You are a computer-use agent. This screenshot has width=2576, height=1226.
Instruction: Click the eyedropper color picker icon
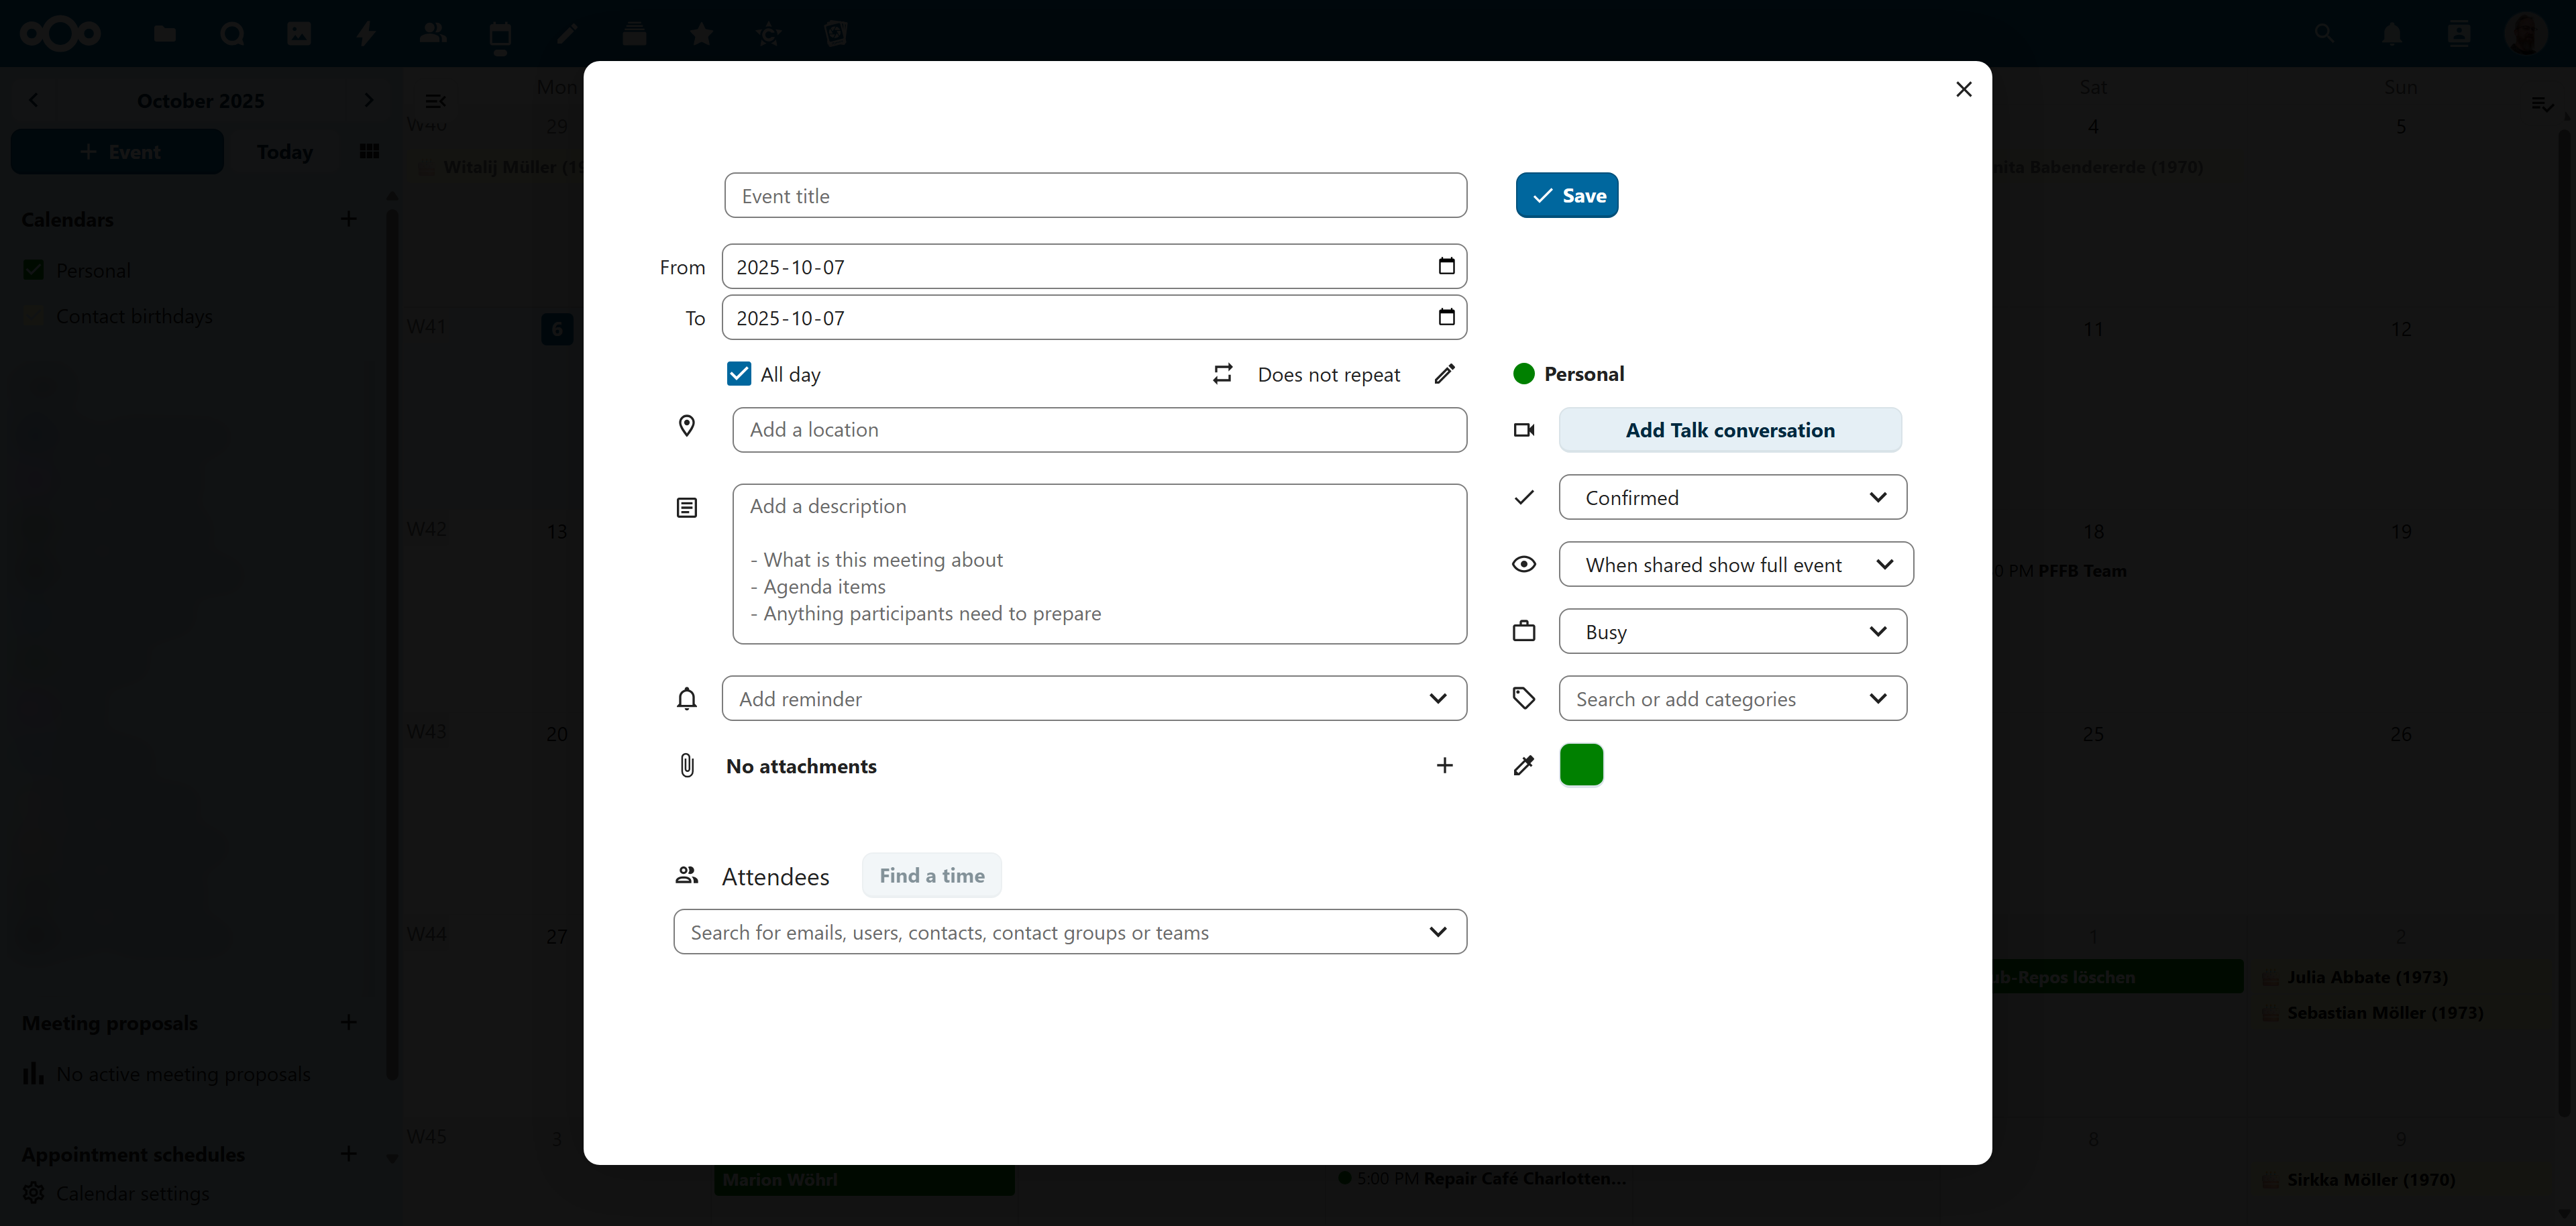1523,766
